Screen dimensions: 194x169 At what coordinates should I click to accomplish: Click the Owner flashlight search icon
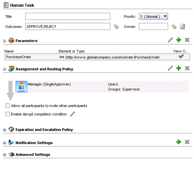pyautogui.click(x=174, y=27)
